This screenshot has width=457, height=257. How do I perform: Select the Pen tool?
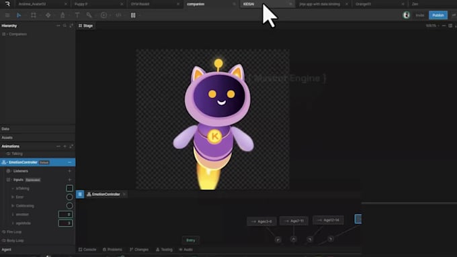coord(63,15)
